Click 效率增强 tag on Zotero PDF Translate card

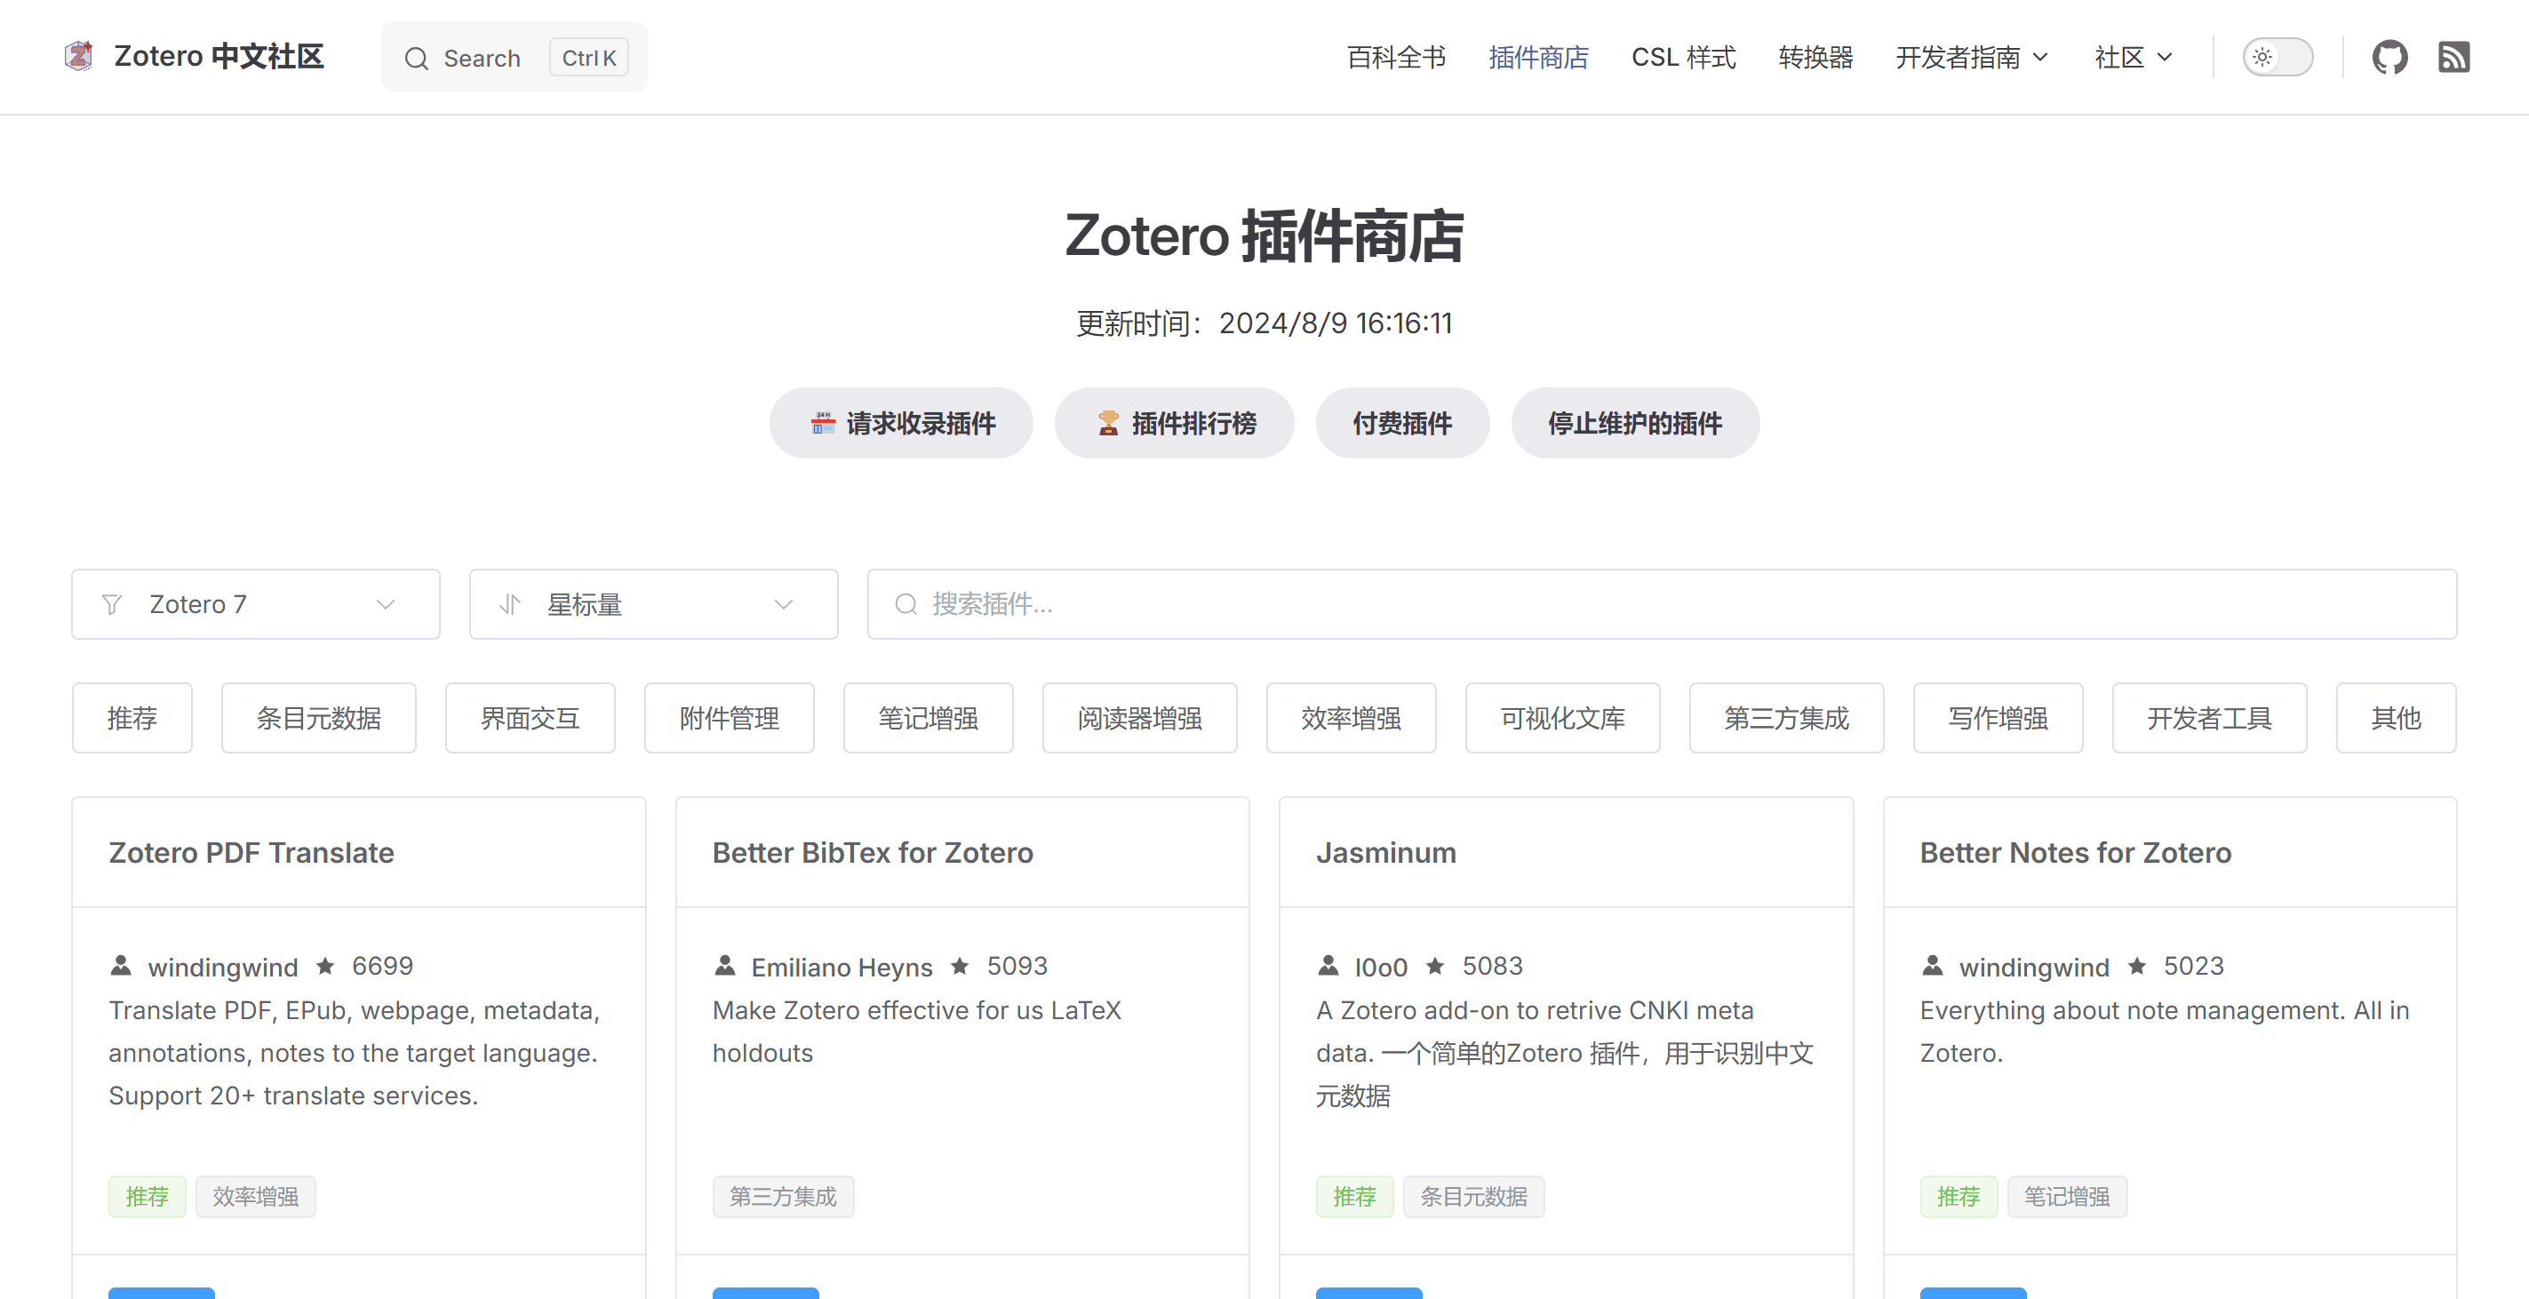click(255, 1197)
